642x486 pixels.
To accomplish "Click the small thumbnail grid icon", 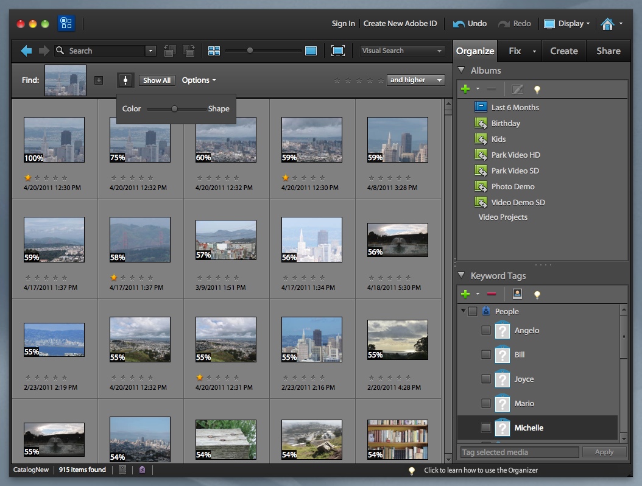I will (214, 51).
